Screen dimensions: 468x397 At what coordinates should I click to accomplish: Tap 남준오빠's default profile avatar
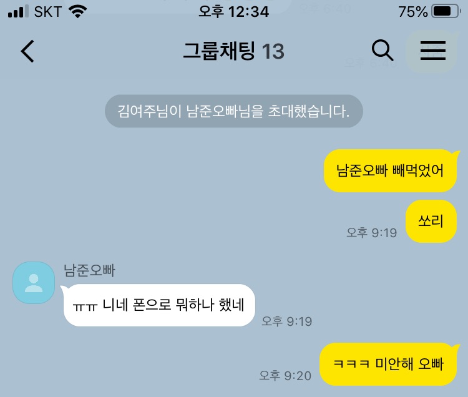click(x=34, y=283)
